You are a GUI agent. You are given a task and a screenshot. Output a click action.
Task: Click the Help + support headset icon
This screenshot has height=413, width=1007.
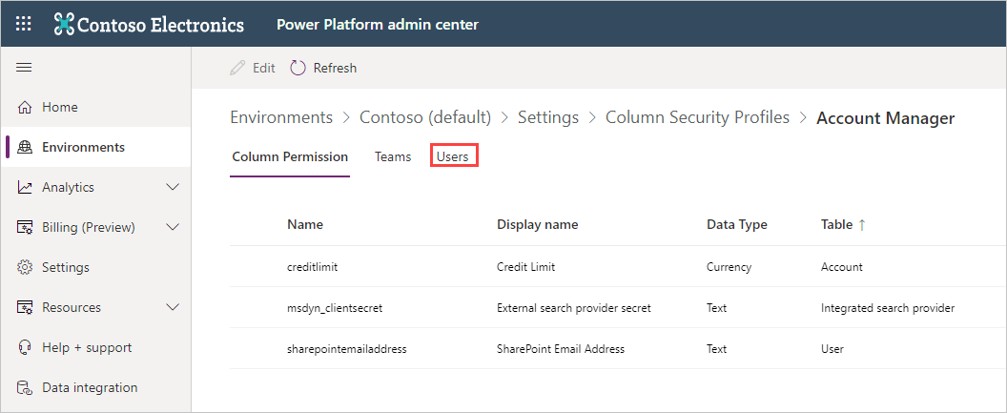coord(26,348)
